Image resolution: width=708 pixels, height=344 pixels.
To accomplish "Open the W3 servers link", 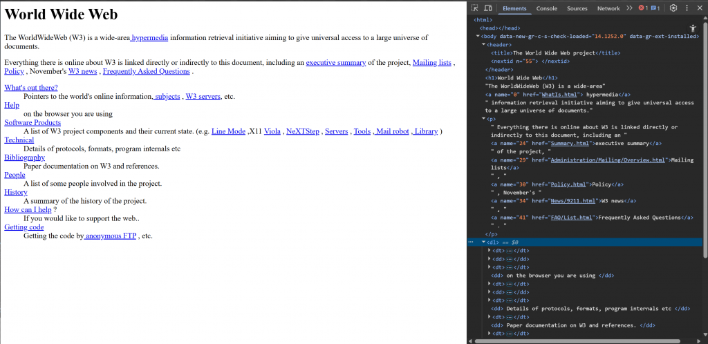I will (203, 96).
